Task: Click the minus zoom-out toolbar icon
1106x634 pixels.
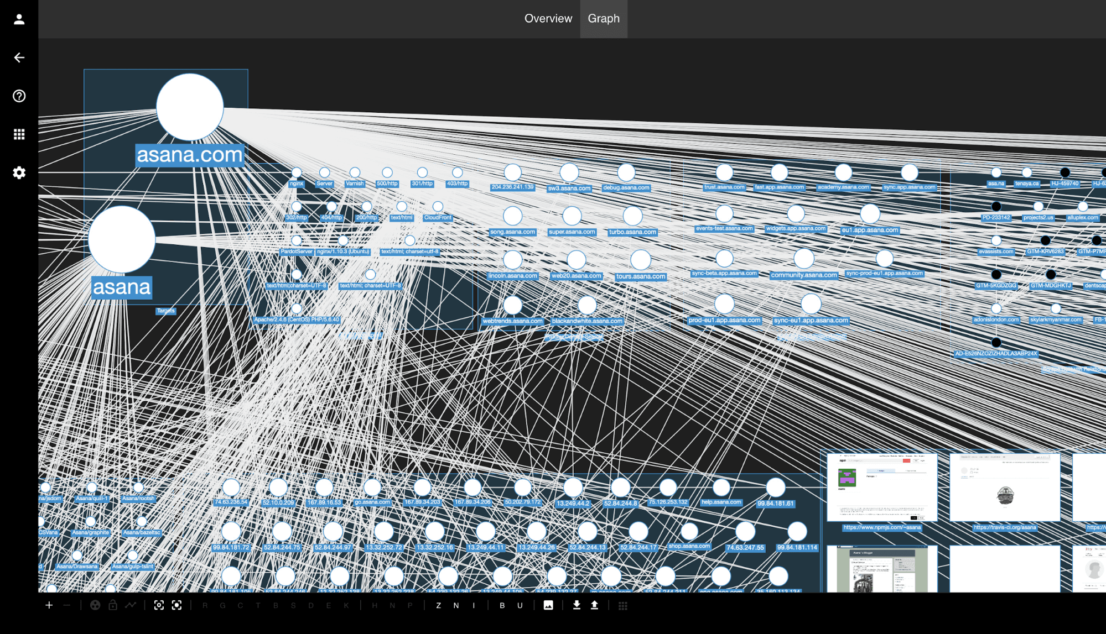Action: click(67, 605)
